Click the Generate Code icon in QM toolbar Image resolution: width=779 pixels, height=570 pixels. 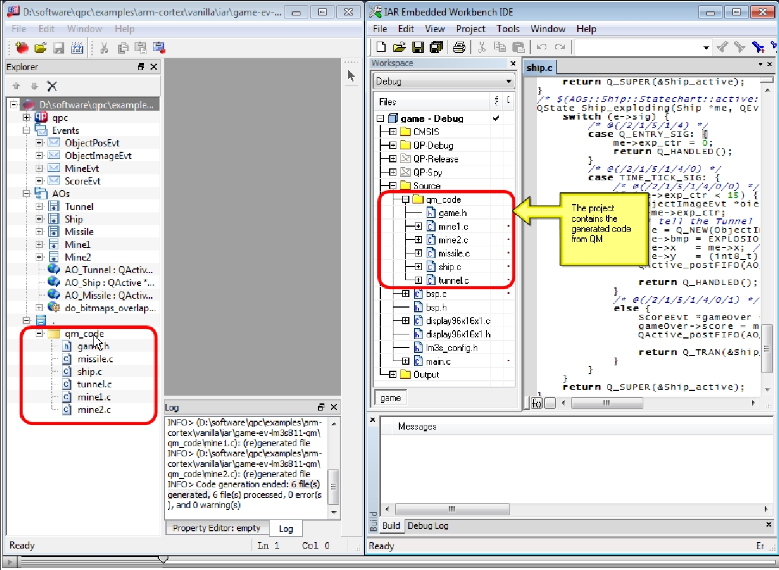pyautogui.click(x=77, y=48)
